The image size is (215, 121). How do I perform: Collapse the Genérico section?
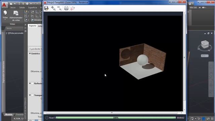pos(30,53)
